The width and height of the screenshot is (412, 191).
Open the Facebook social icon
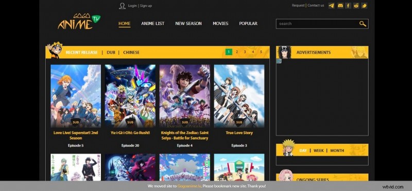348,6
